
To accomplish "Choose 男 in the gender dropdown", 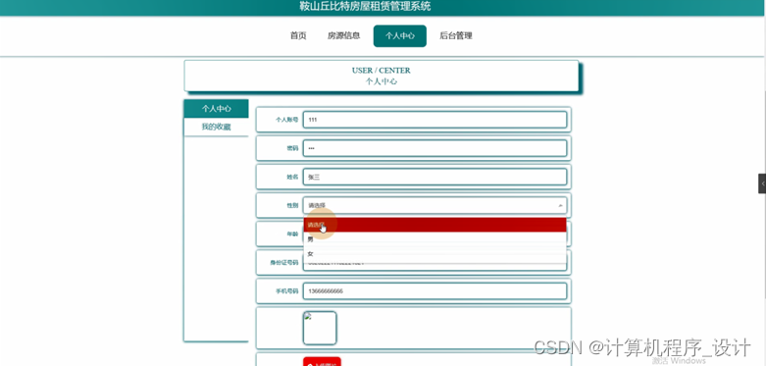I will (x=434, y=239).
